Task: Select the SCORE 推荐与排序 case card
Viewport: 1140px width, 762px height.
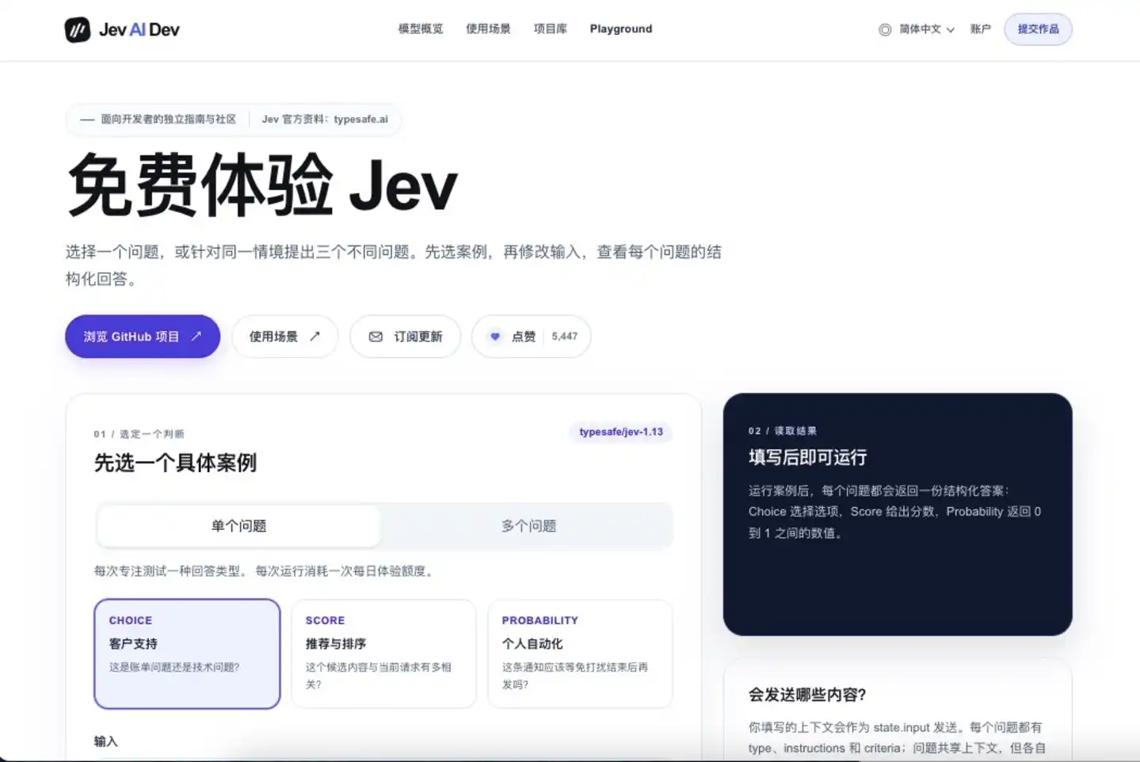Action: click(383, 653)
